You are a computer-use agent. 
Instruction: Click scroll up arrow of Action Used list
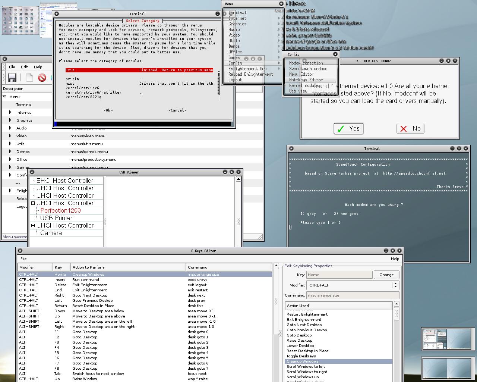397,304
